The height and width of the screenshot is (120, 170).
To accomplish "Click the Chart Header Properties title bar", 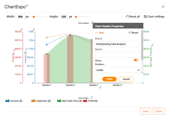I will click(x=118, y=26).
